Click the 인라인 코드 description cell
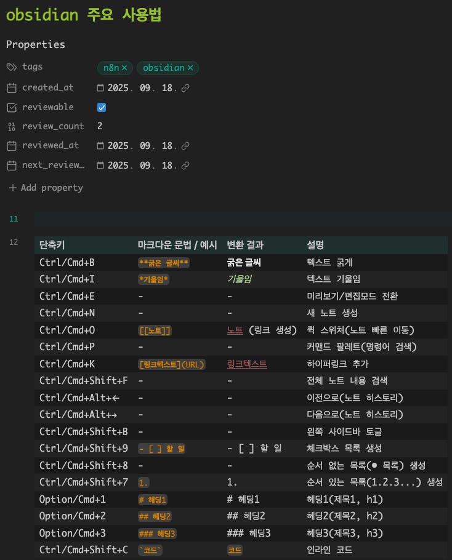 [329, 550]
